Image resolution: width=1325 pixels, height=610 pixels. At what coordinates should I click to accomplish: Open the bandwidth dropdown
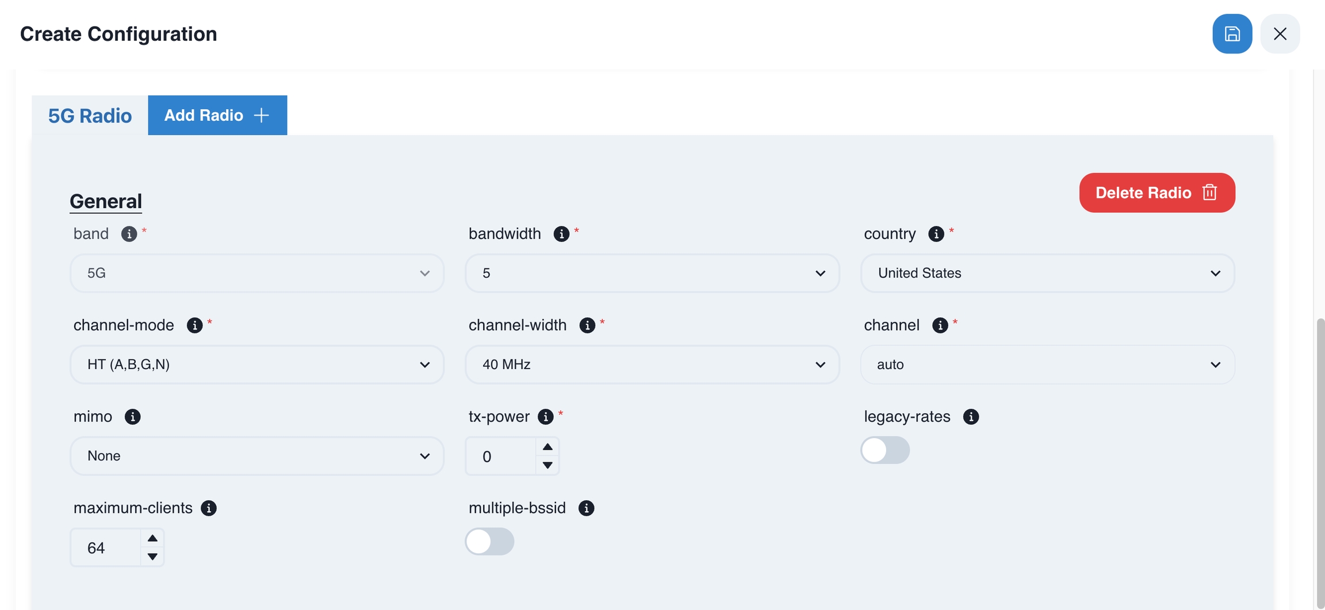click(652, 273)
